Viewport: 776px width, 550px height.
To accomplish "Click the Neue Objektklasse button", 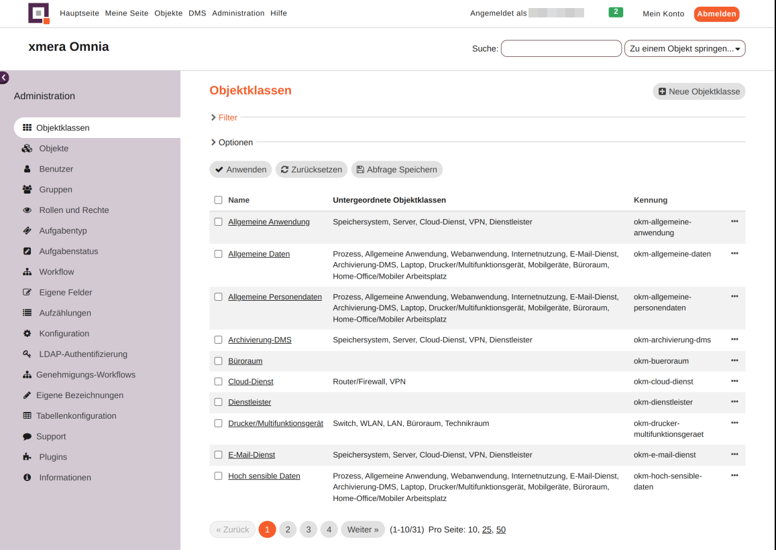I will [x=699, y=92].
